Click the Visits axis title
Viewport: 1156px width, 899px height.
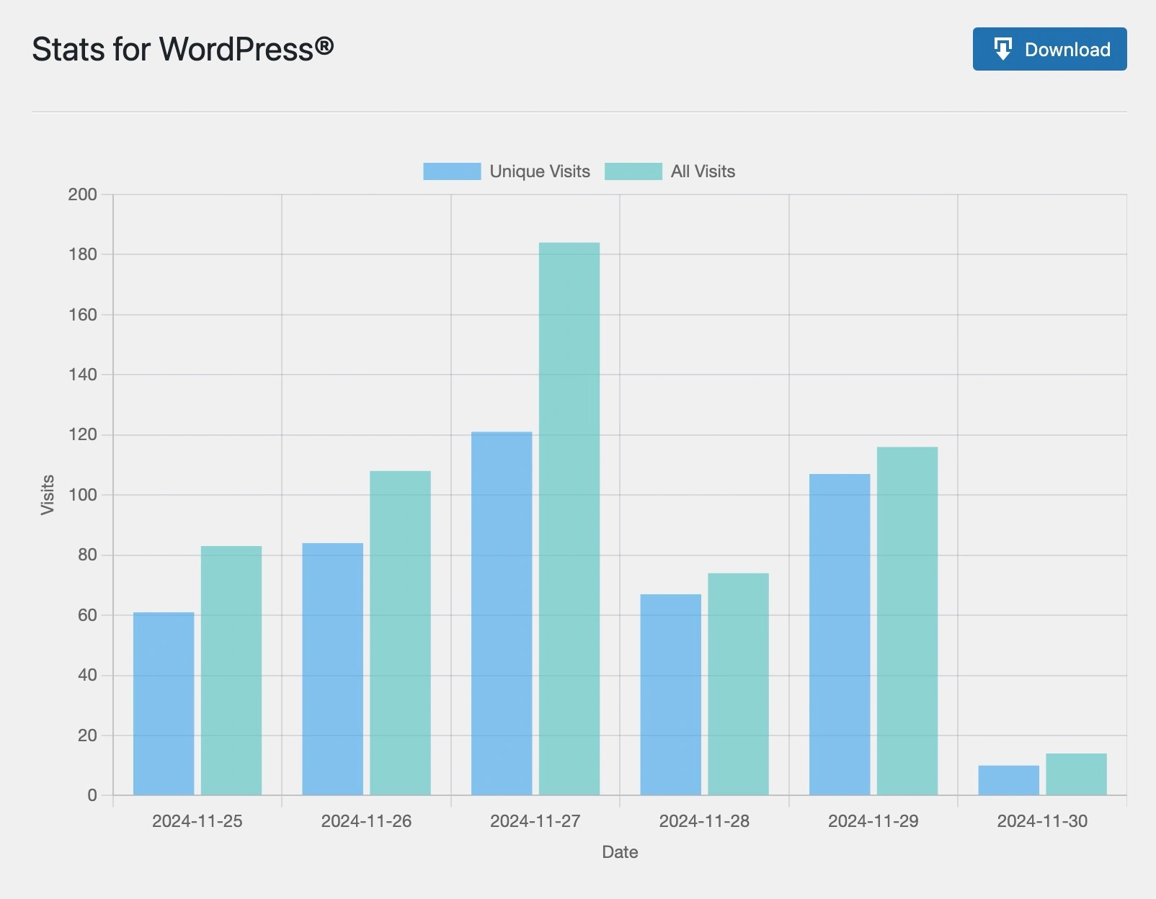tap(48, 495)
